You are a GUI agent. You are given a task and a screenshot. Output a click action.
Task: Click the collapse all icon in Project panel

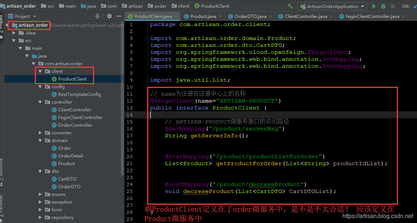point(97,16)
